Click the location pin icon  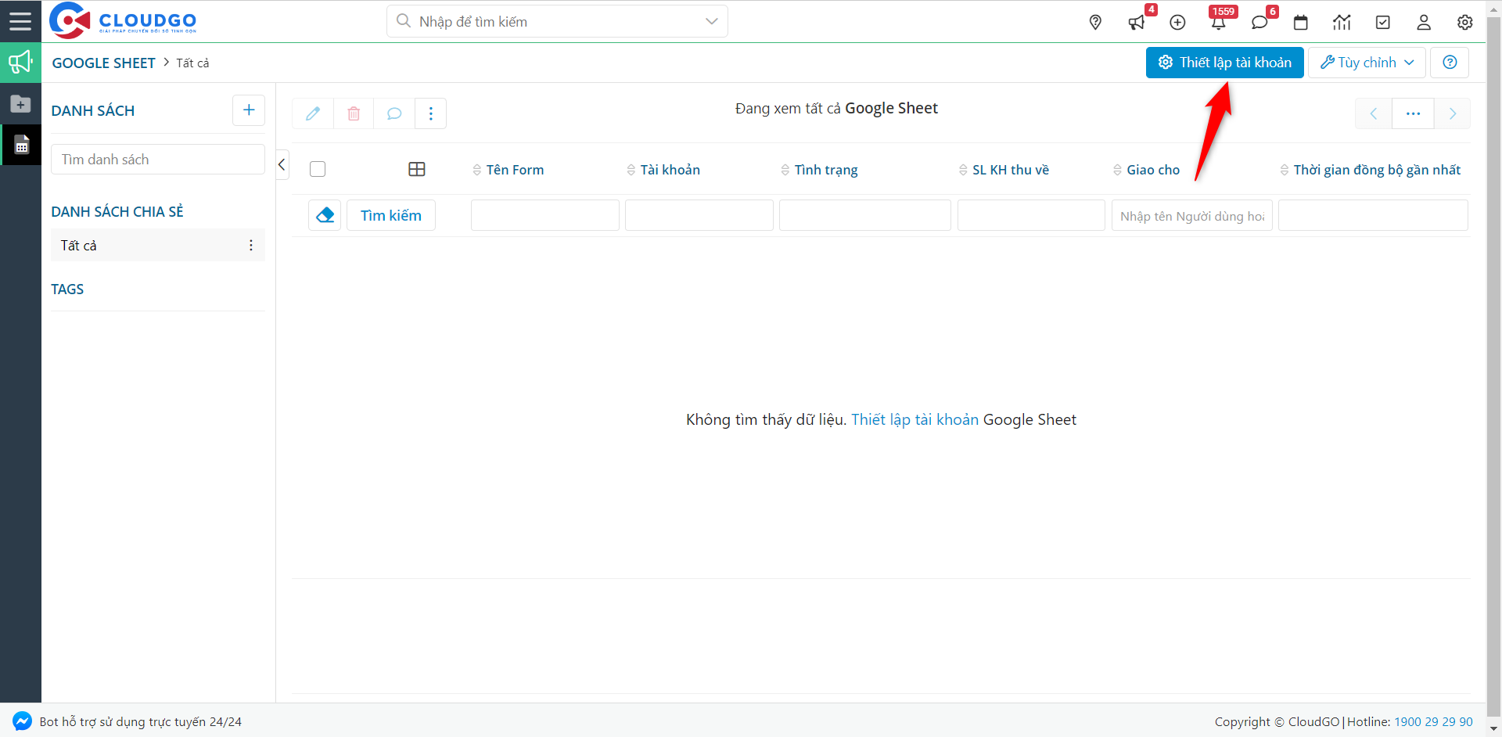(x=1095, y=23)
